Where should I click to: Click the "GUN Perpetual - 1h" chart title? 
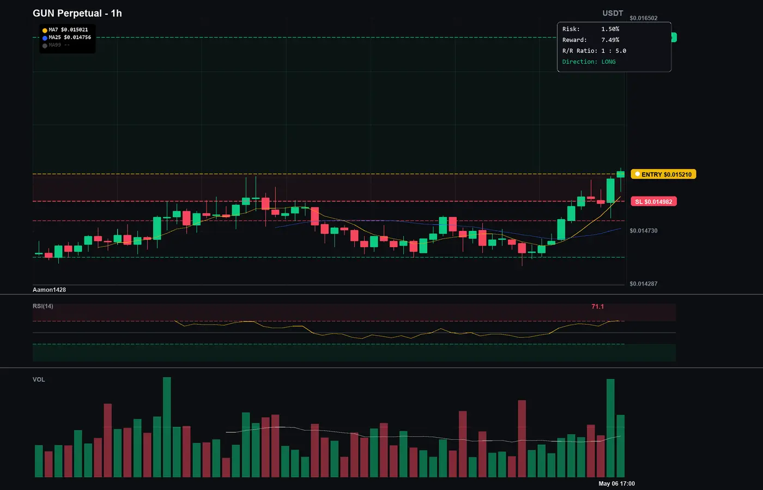77,13
